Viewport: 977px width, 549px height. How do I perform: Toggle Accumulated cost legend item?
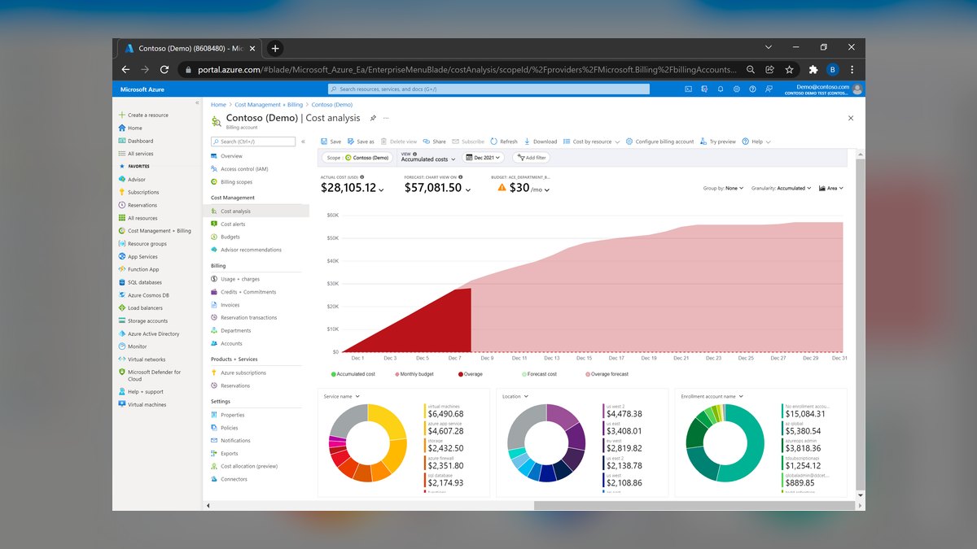pyautogui.click(x=353, y=374)
